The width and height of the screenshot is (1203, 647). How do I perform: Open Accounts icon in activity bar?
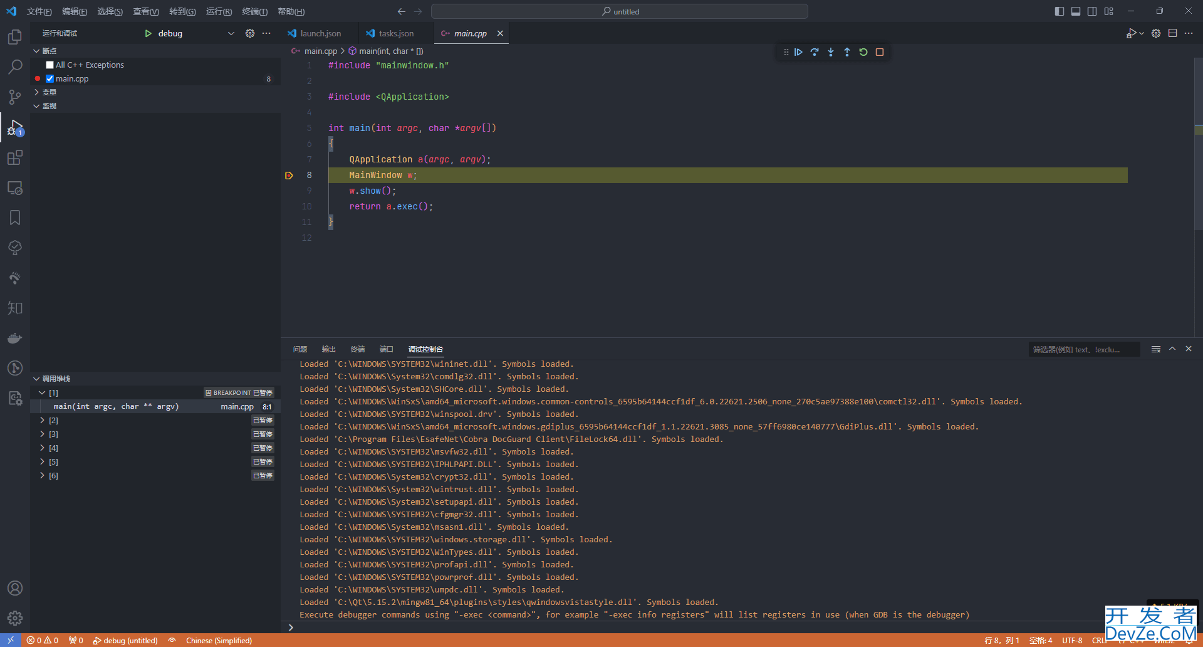[x=15, y=588]
